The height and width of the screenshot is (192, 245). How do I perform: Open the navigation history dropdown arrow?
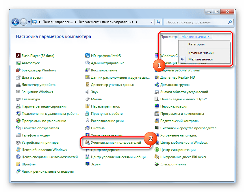[x=29, y=22]
